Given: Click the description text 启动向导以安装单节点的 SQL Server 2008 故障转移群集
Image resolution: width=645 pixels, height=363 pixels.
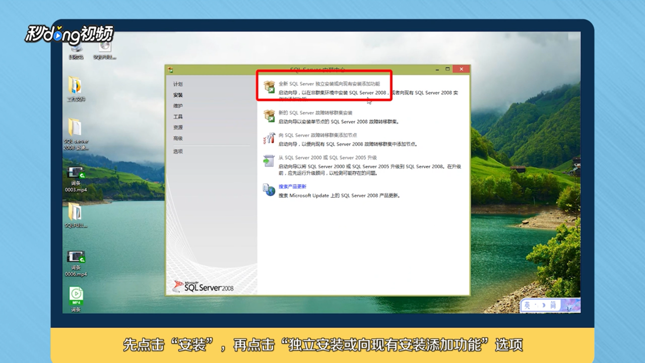Looking at the screenshot, I should tap(339, 122).
